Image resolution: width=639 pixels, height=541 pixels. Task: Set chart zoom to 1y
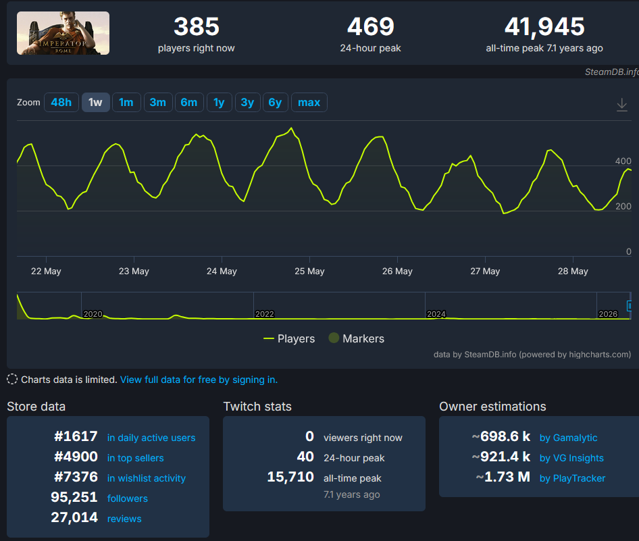pos(220,102)
